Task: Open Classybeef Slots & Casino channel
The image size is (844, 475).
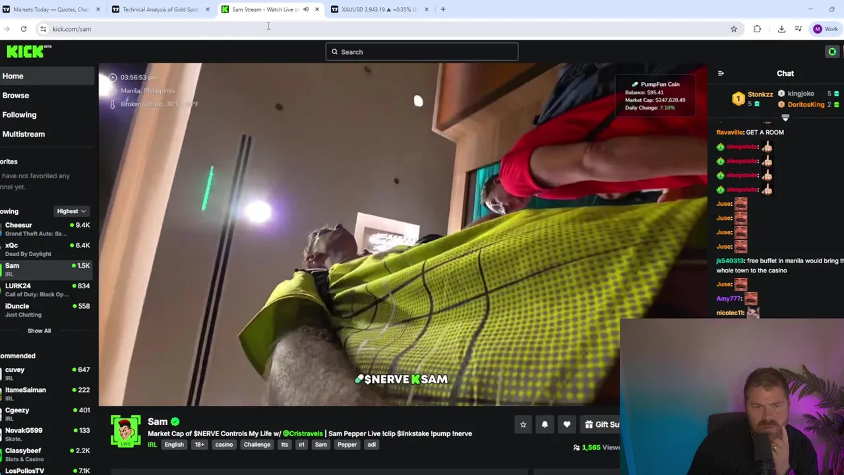Action: point(46,455)
